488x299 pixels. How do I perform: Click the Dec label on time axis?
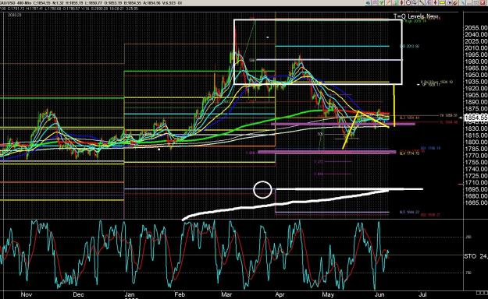(78, 294)
